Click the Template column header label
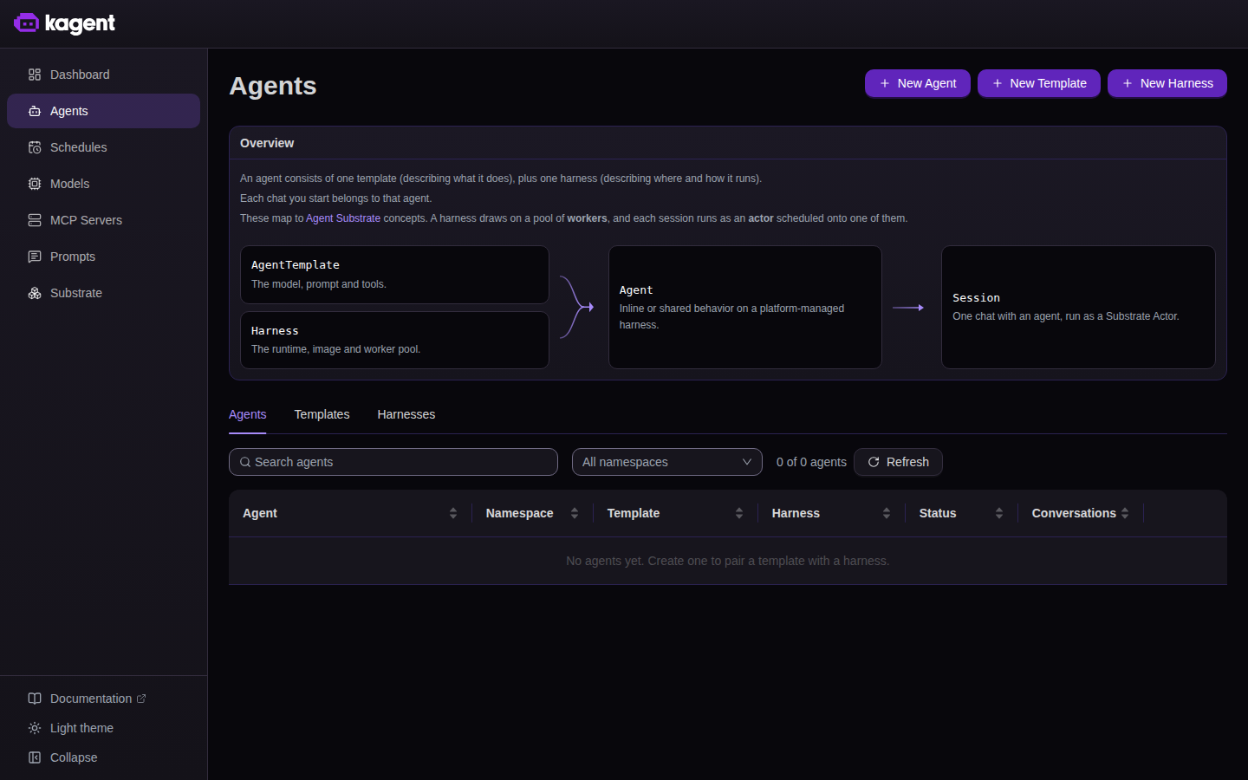The height and width of the screenshot is (780, 1248). click(x=634, y=513)
